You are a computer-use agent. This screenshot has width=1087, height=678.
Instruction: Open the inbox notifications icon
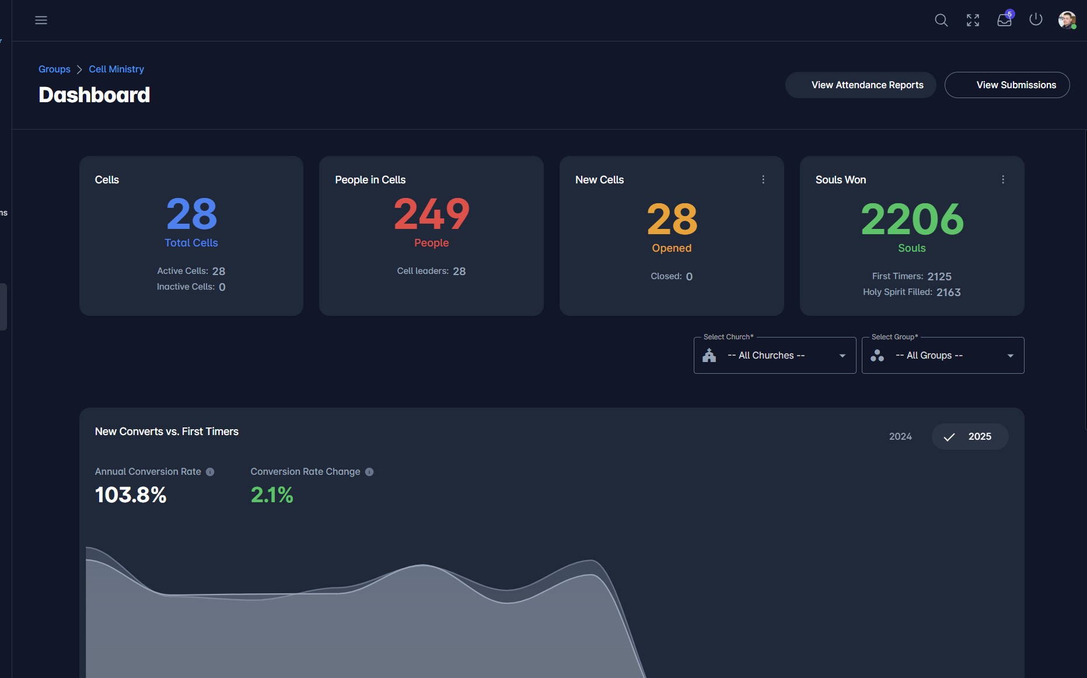[1004, 20]
